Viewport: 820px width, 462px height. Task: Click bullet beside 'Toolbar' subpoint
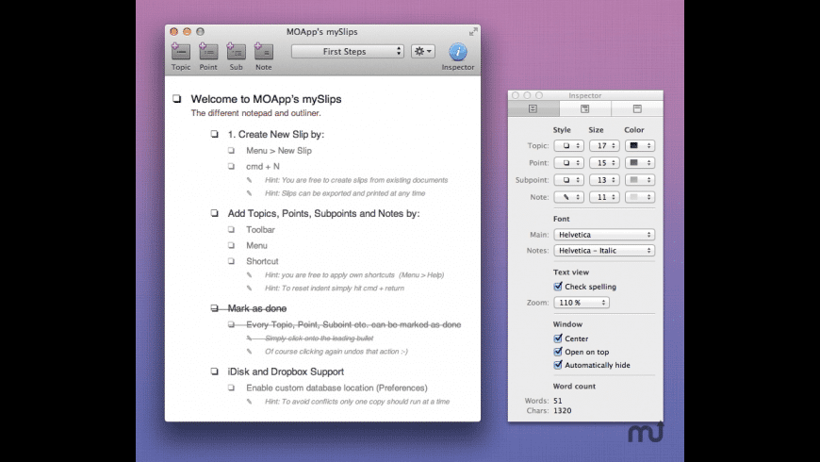[231, 229]
